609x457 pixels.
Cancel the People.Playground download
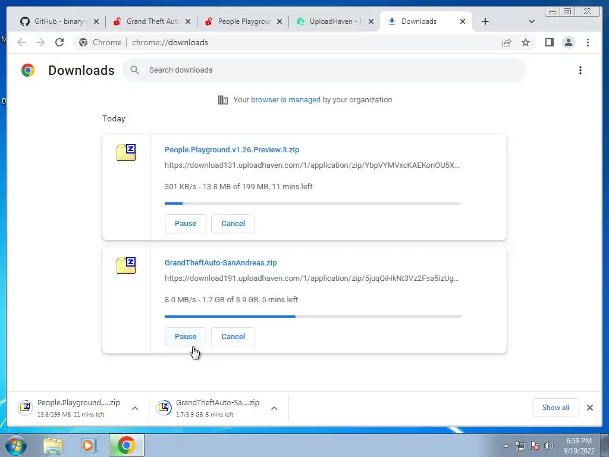pos(233,224)
